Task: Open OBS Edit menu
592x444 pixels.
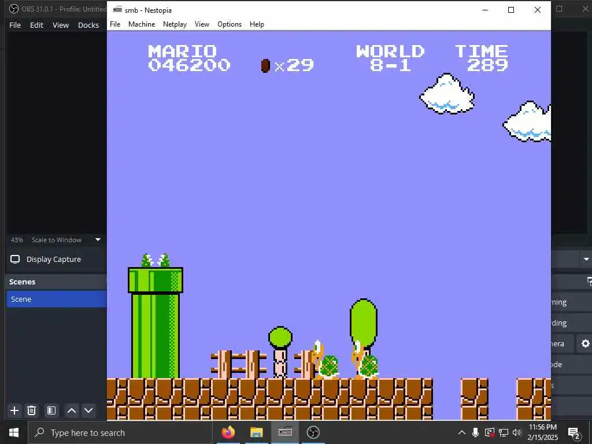Action: [36, 25]
